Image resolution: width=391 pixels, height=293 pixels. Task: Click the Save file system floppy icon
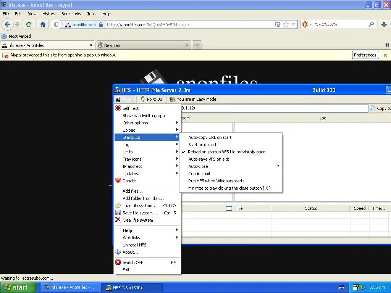118,213
